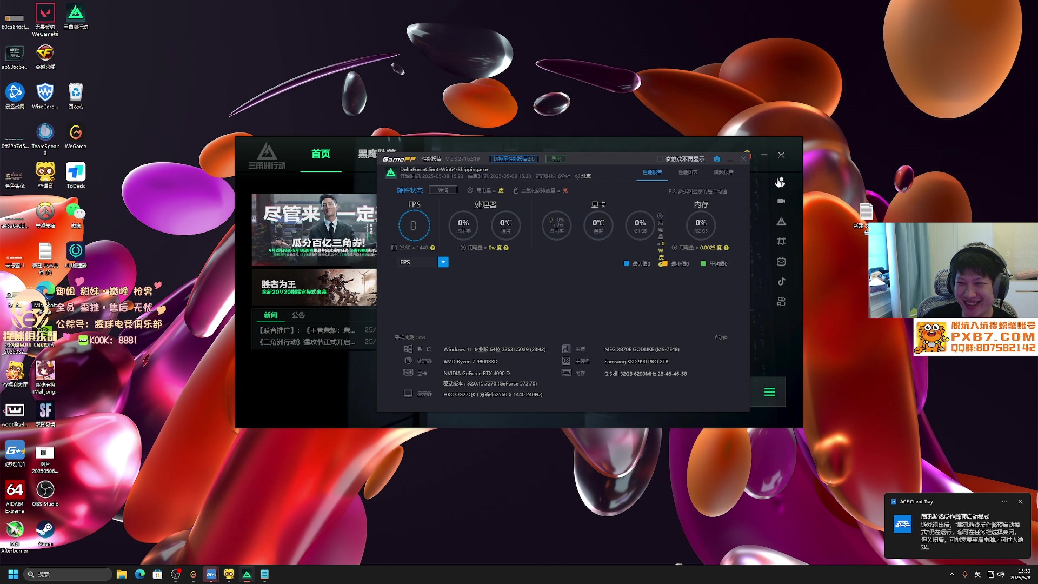Select the 无畏契约 WeGame版 desktop icon
Image resolution: width=1038 pixels, height=584 pixels.
(45, 19)
